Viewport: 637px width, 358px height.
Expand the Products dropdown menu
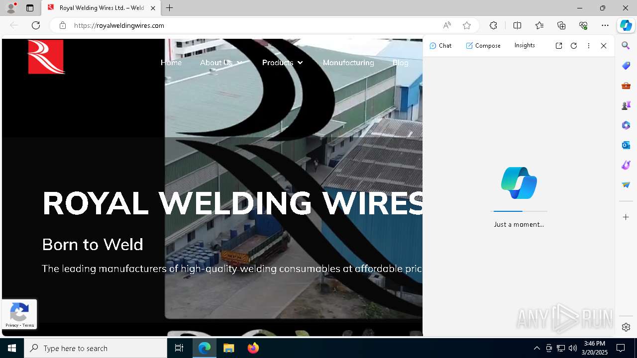(282, 63)
